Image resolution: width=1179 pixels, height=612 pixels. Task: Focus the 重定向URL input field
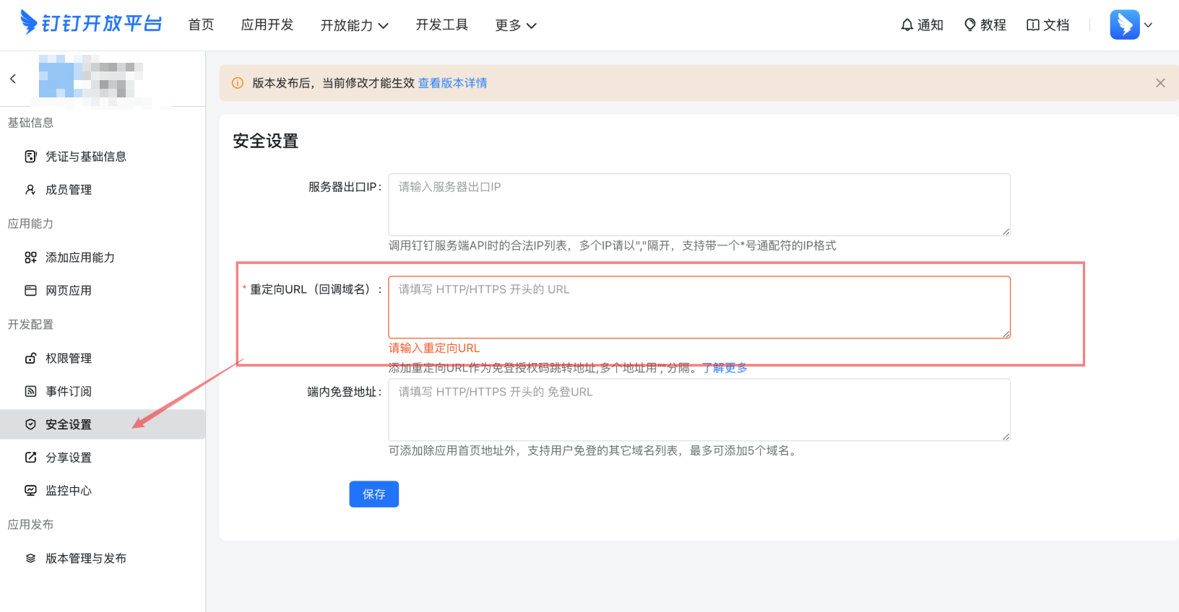(699, 307)
